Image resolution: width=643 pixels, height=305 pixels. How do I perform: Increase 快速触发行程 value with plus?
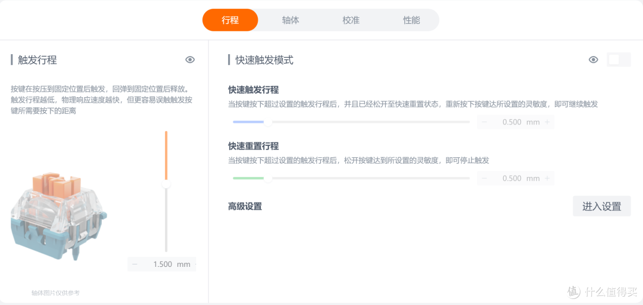pos(547,122)
